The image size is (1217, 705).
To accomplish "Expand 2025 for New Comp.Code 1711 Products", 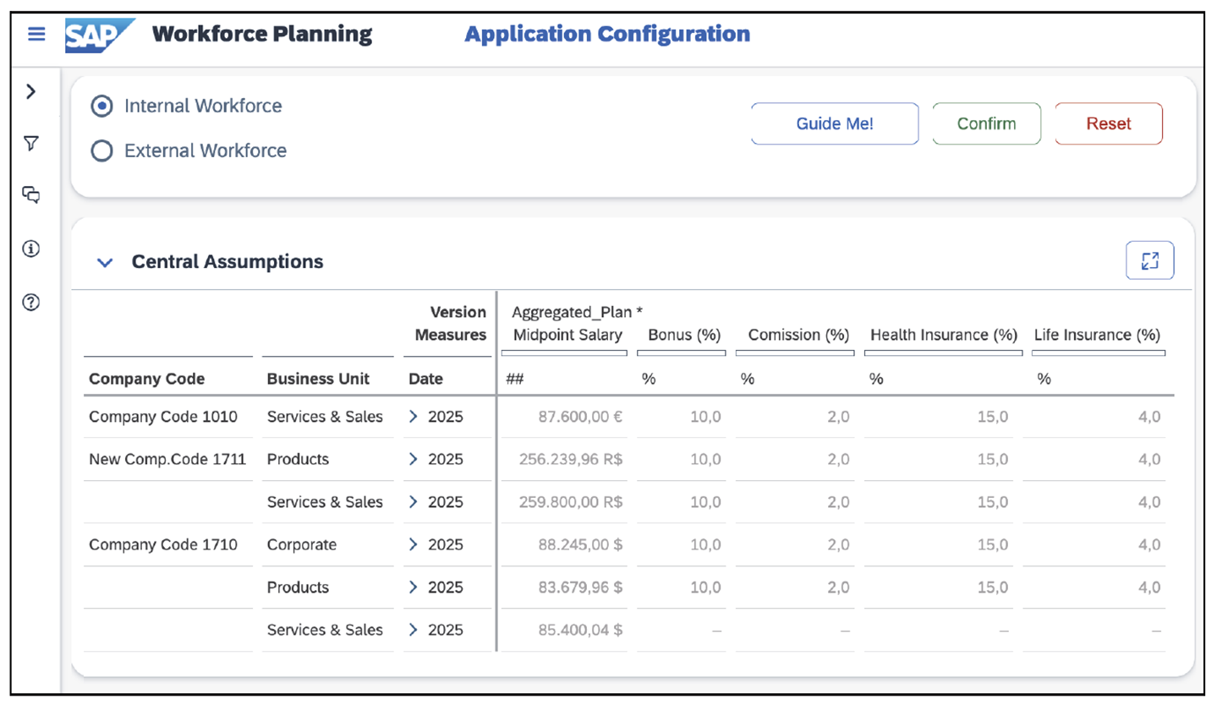I will 414,459.
